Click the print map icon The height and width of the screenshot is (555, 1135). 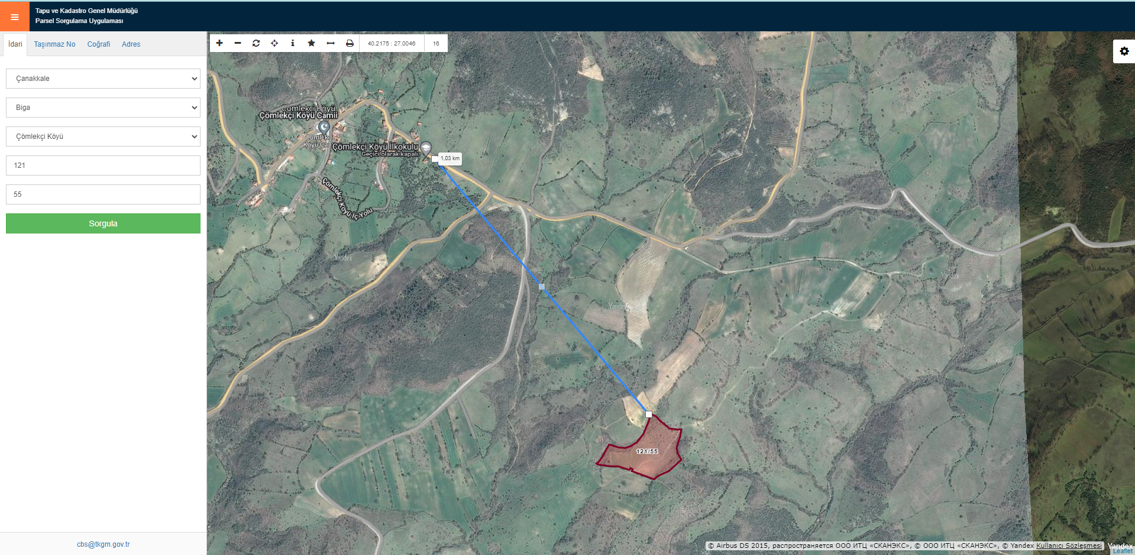[x=350, y=43]
